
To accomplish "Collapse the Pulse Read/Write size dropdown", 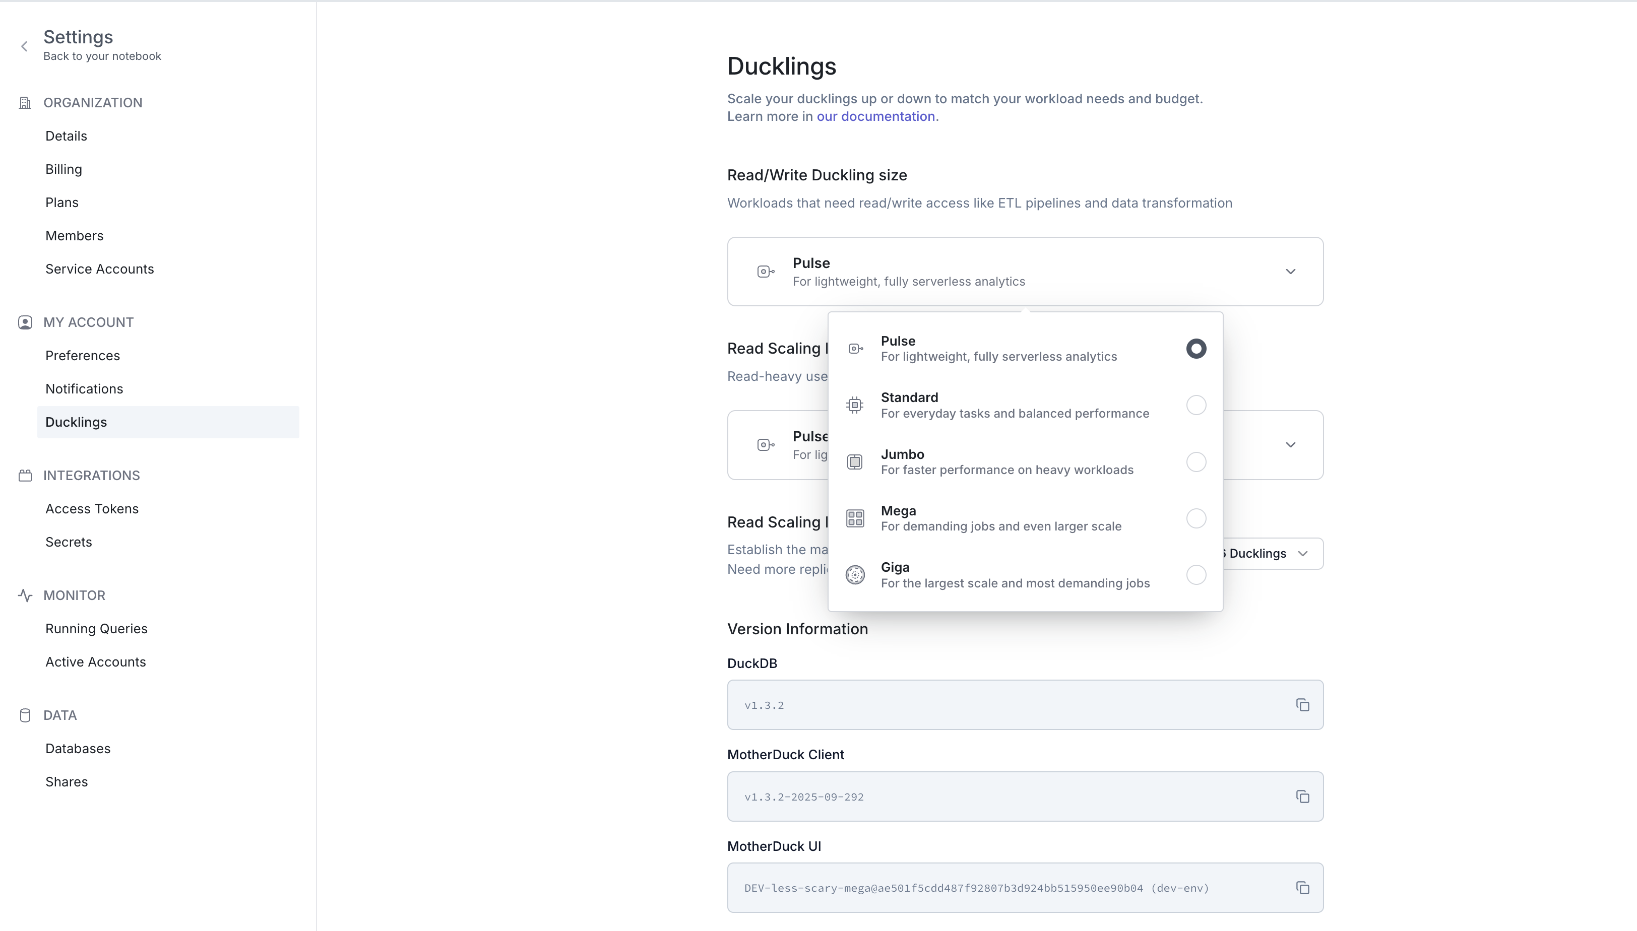I will (x=1290, y=271).
